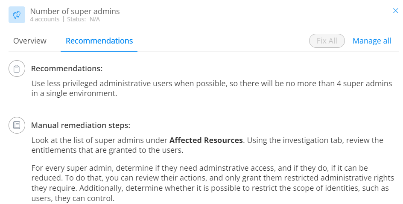Click the bold "Affected Resources" text

click(x=206, y=140)
